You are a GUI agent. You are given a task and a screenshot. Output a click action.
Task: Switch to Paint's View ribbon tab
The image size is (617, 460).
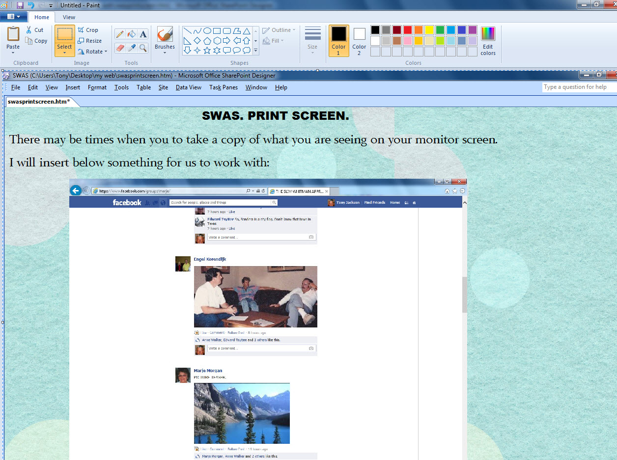pos(69,17)
